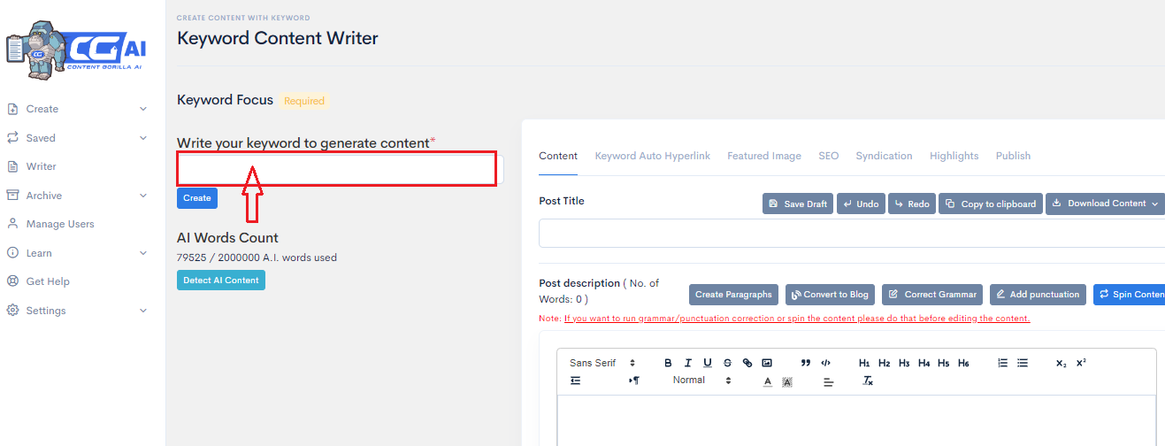Click the Create Paragraphs button

(734, 295)
